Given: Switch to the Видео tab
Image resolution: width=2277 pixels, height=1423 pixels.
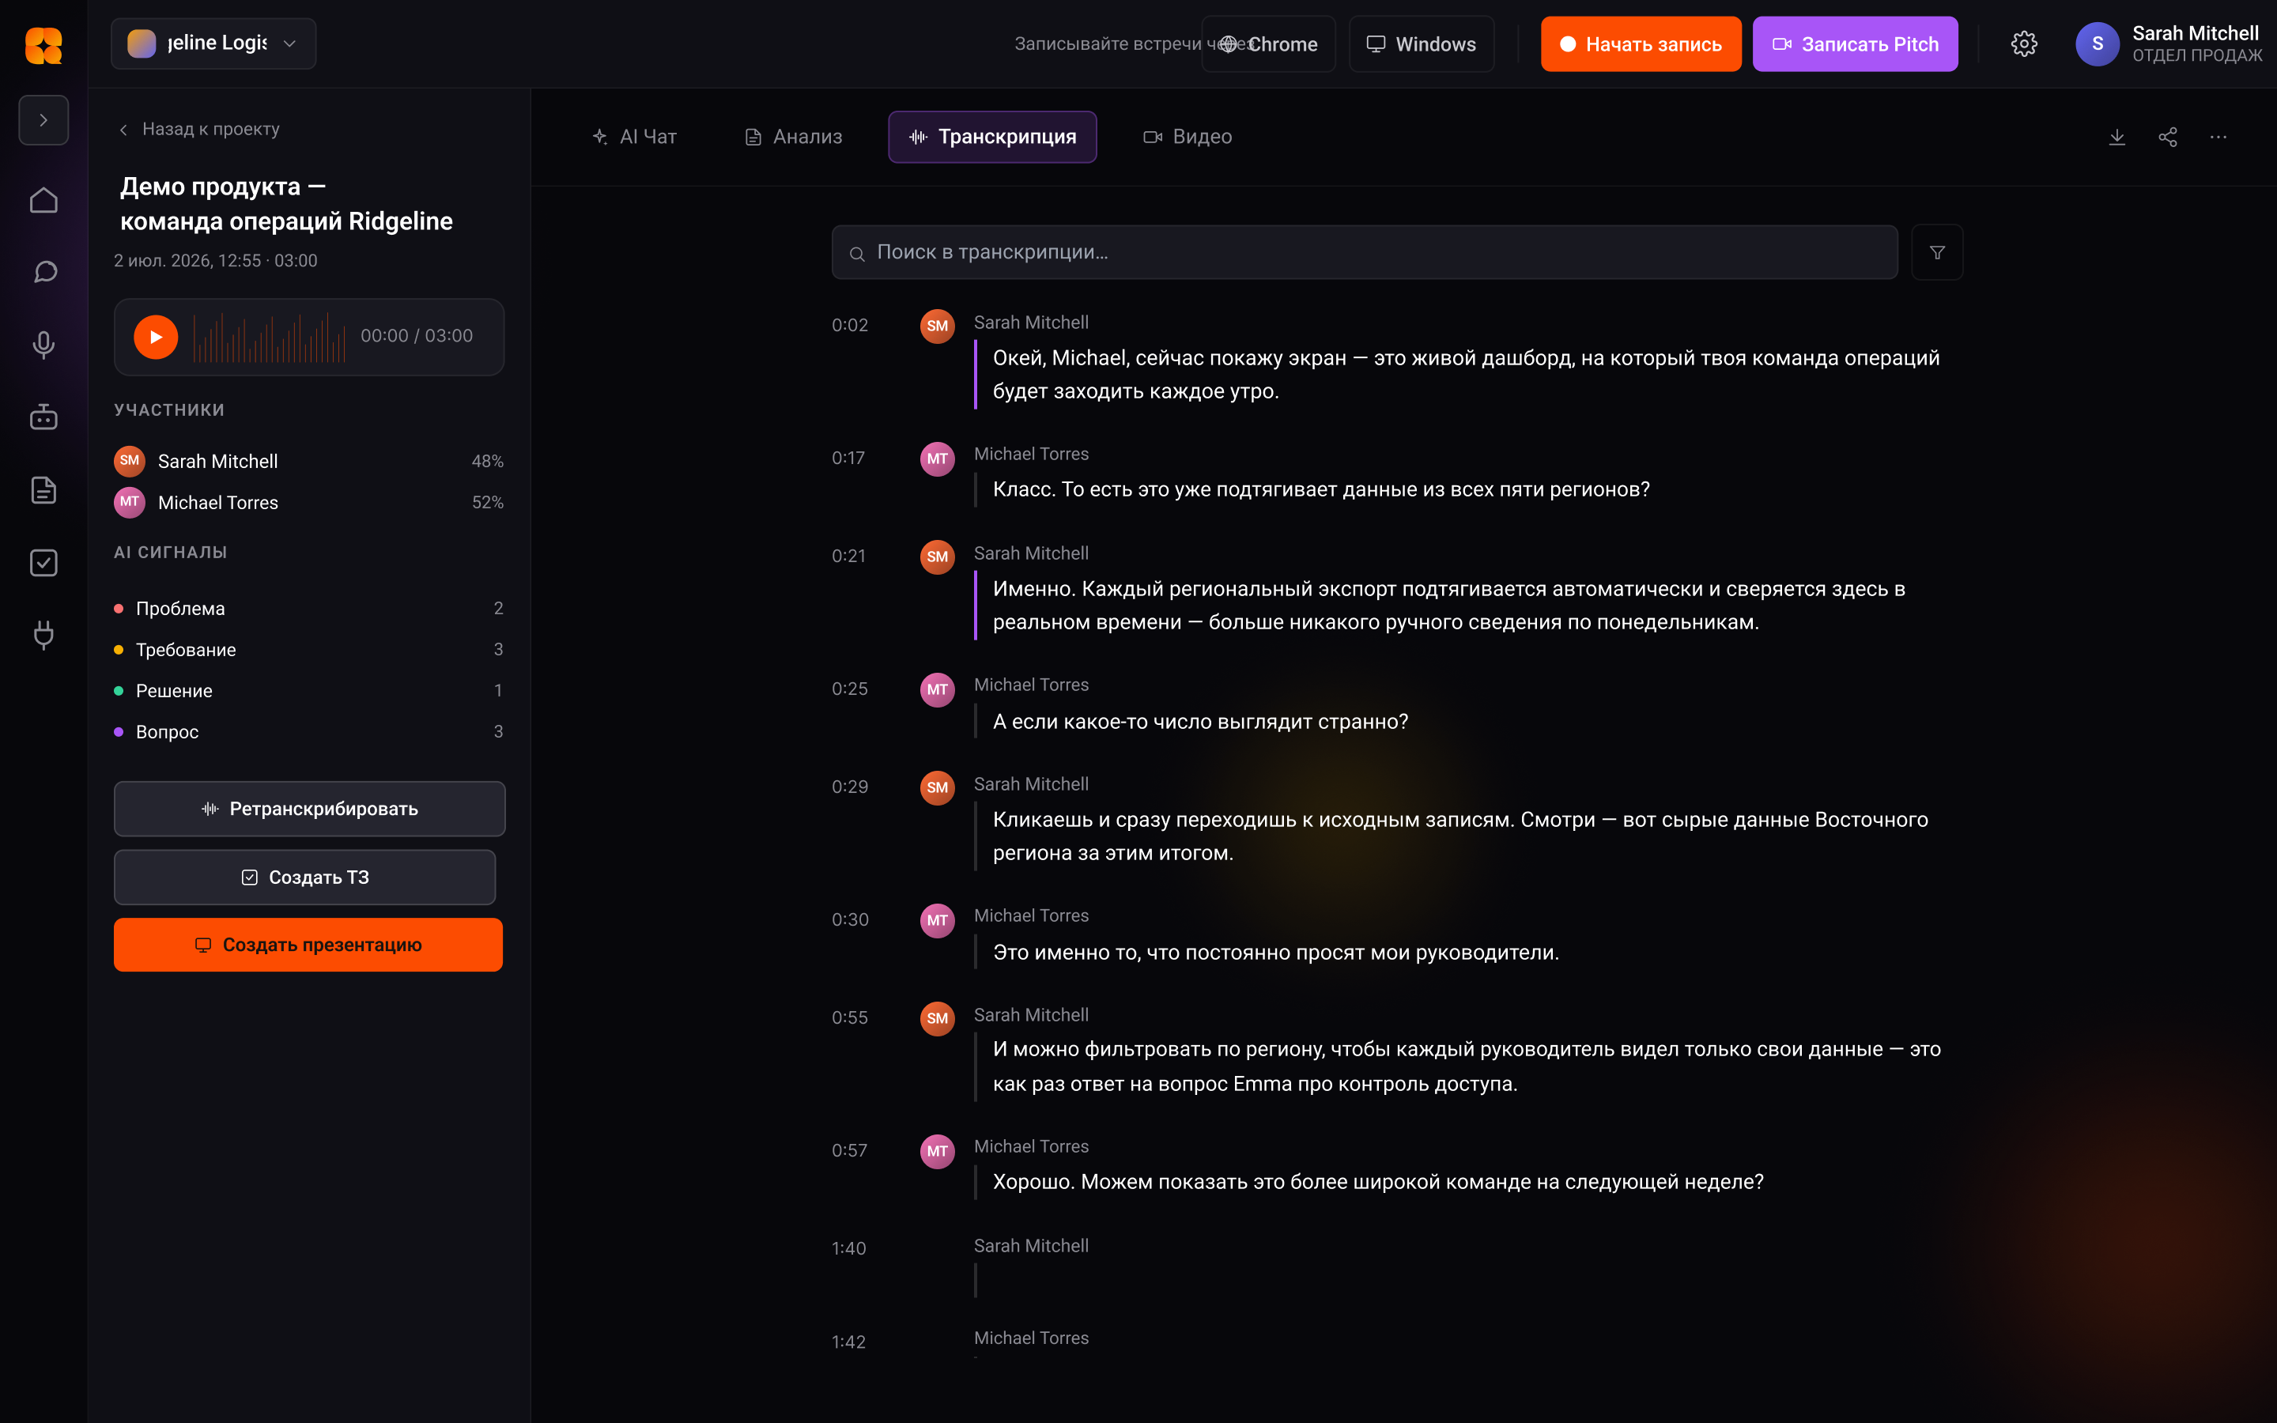Looking at the screenshot, I should pyautogui.click(x=1188, y=138).
